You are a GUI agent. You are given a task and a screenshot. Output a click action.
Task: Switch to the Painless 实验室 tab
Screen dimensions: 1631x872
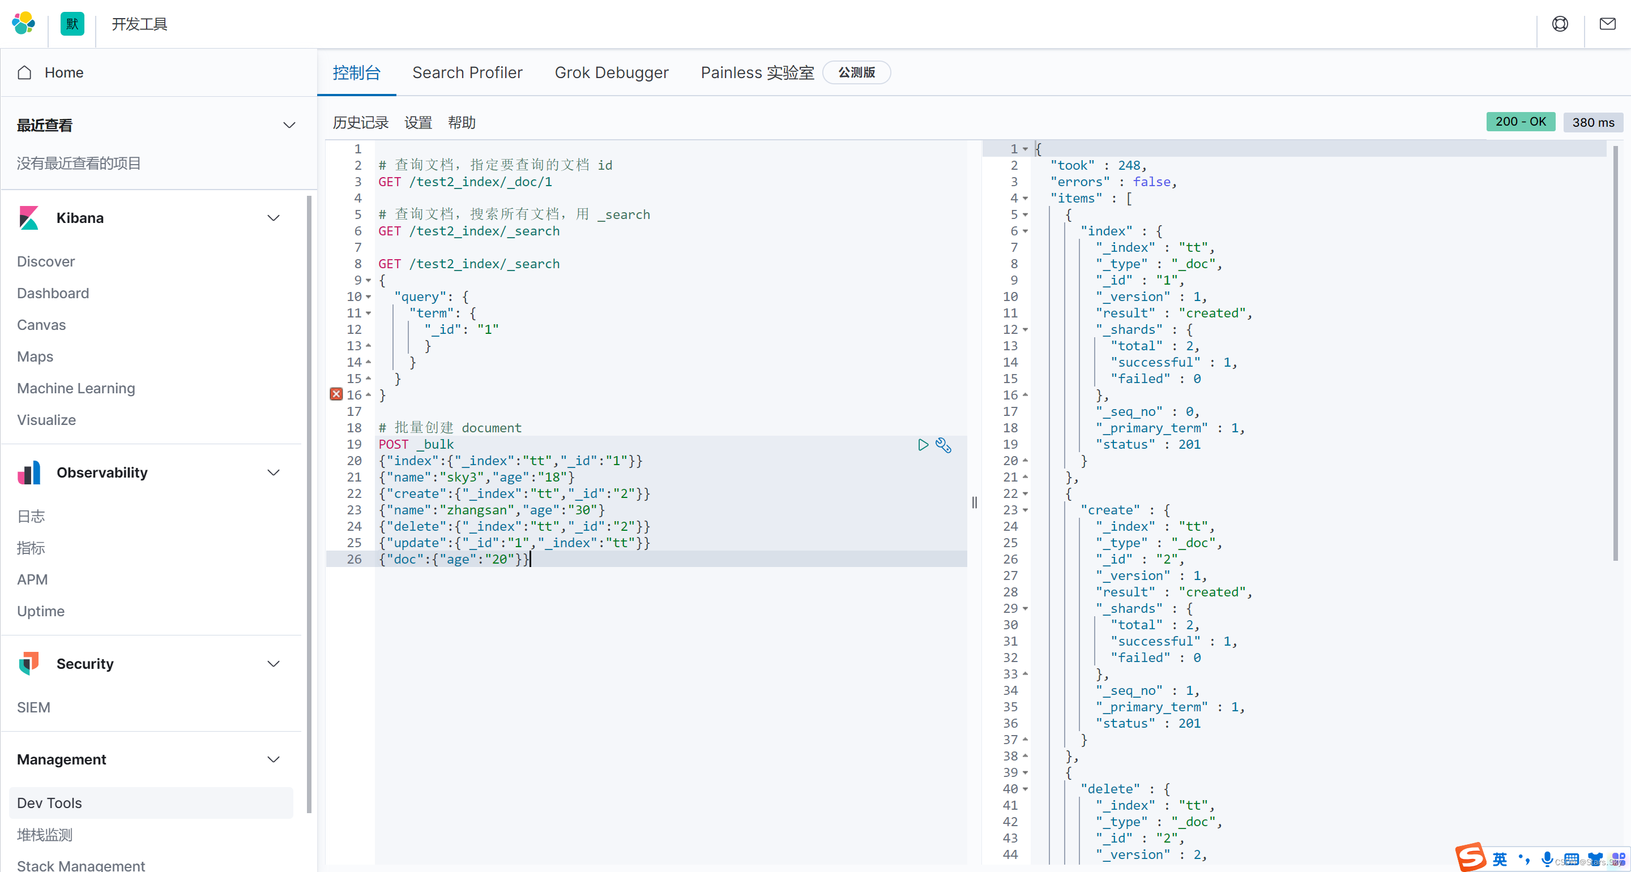tap(757, 73)
